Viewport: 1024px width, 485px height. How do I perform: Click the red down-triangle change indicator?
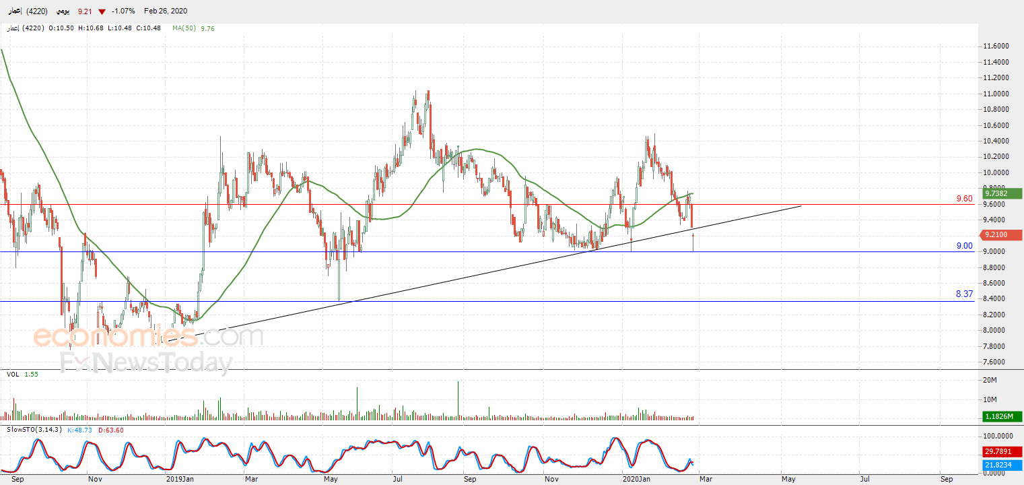pyautogui.click(x=102, y=11)
